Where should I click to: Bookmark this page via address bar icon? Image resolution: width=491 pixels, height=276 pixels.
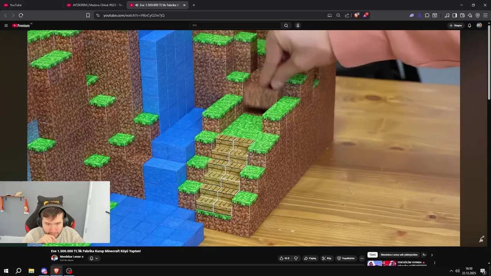coord(88,15)
